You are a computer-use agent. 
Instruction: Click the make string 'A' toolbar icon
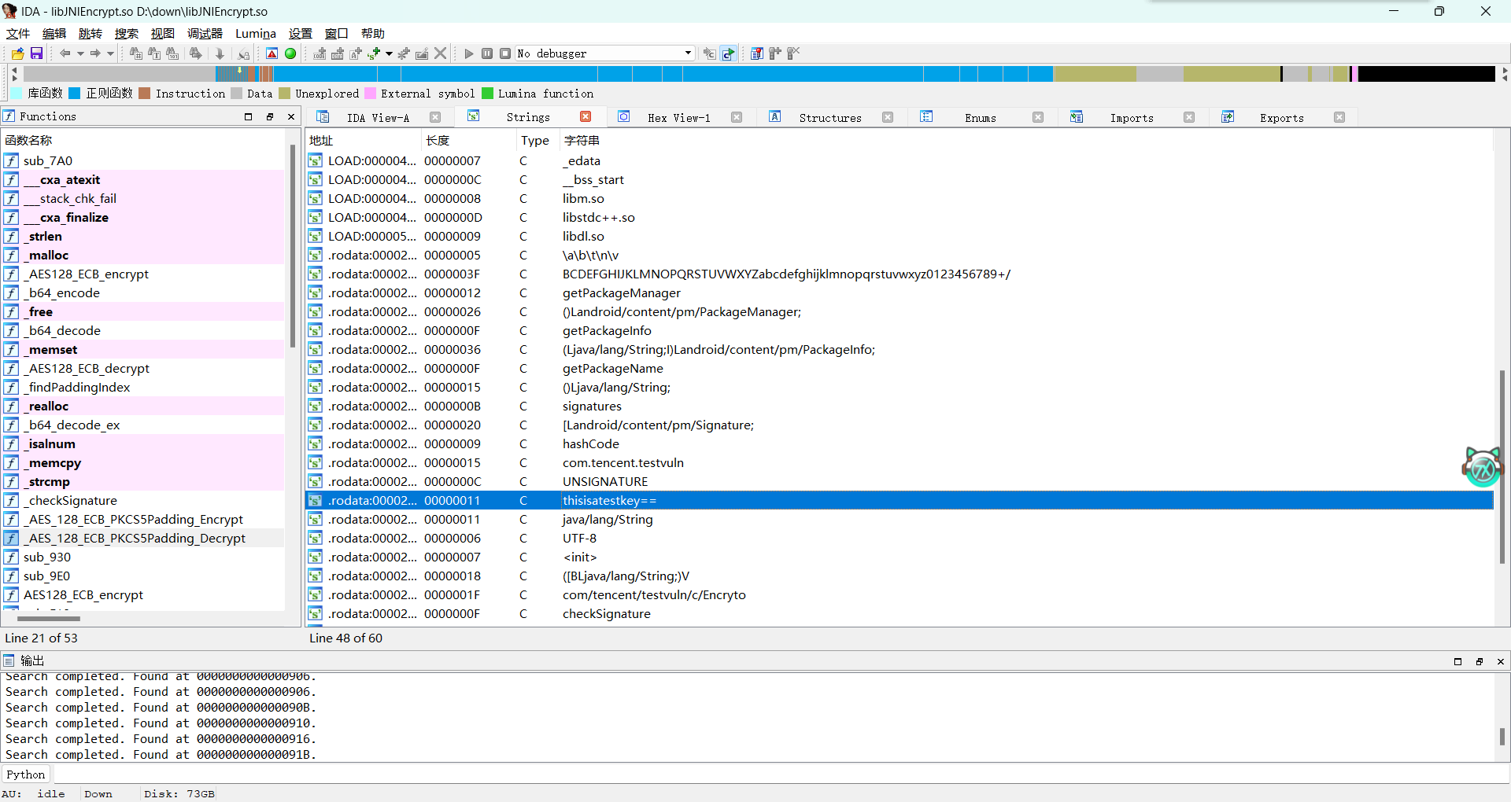pos(356,53)
